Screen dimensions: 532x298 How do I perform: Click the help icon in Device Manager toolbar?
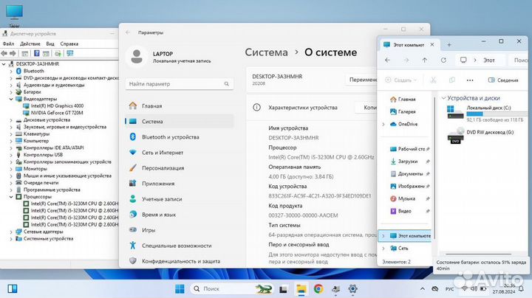click(37, 53)
